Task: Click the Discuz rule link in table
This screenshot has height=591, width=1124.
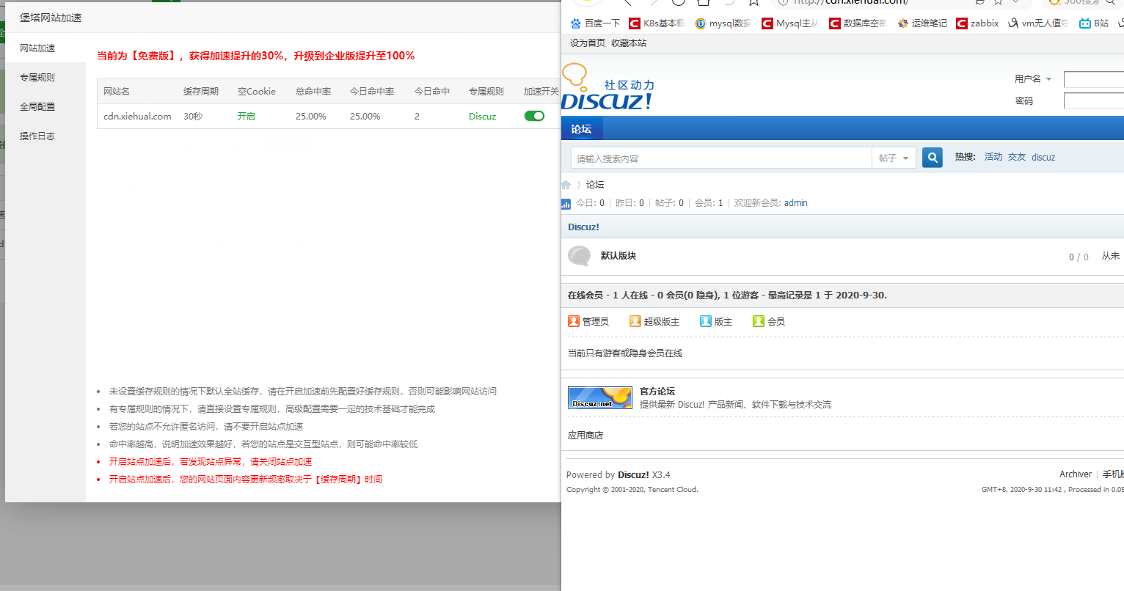Action: click(482, 117)
